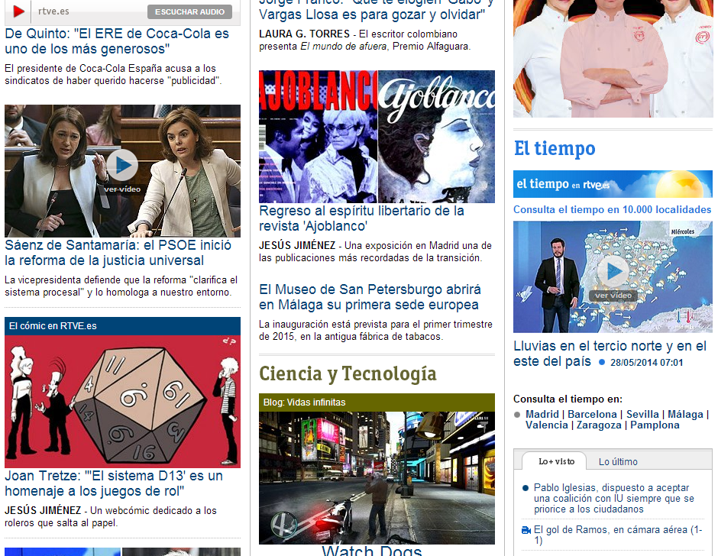Click the chefs in white uniforms image

pos(613,59)
